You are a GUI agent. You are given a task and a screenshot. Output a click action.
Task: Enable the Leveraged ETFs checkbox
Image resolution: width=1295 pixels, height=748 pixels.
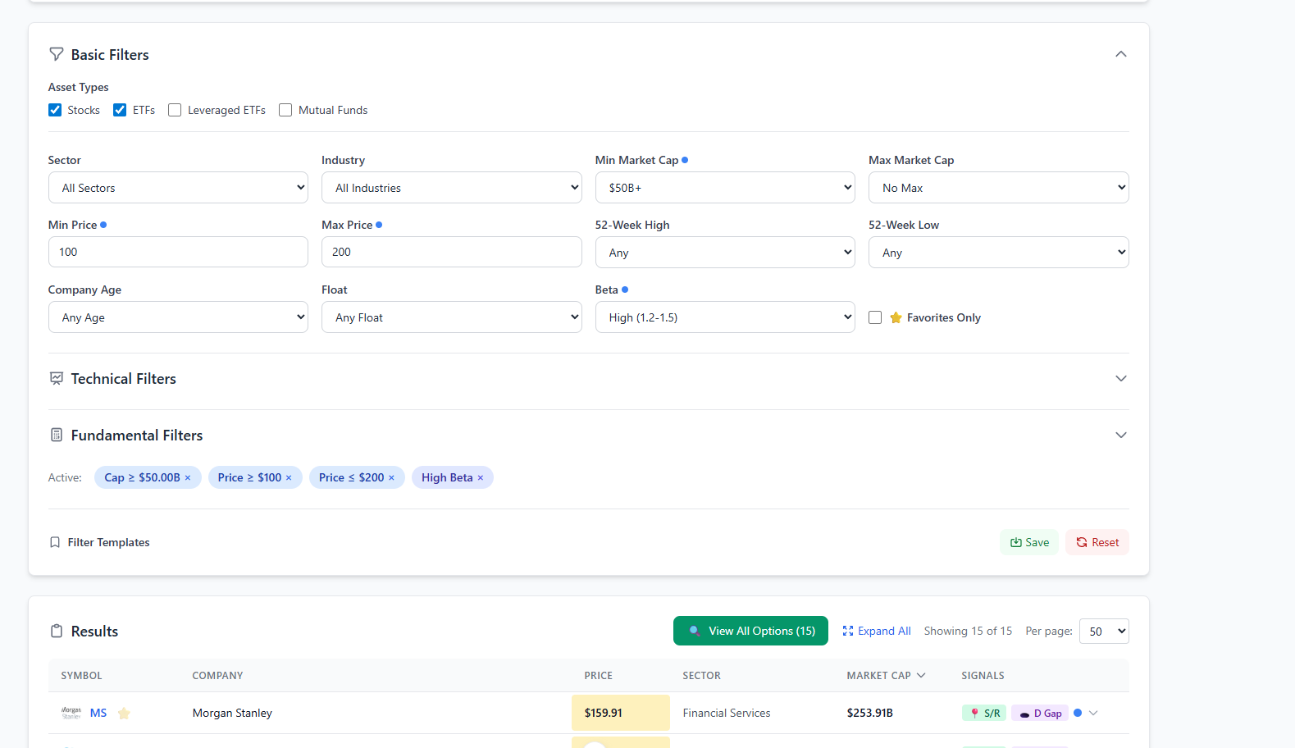[175, 110]
